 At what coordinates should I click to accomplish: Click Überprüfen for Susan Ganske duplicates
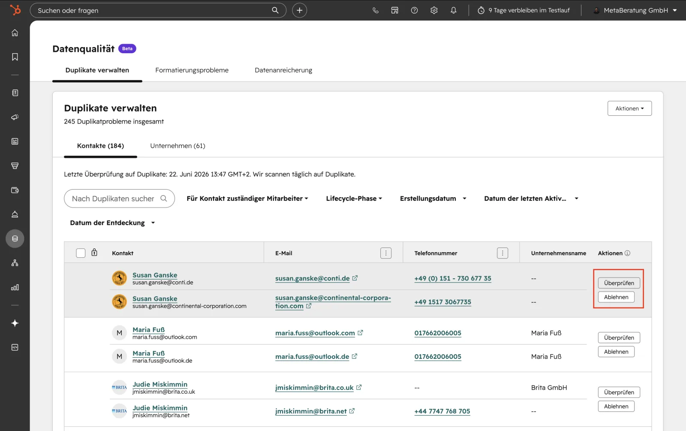point(619,283)
